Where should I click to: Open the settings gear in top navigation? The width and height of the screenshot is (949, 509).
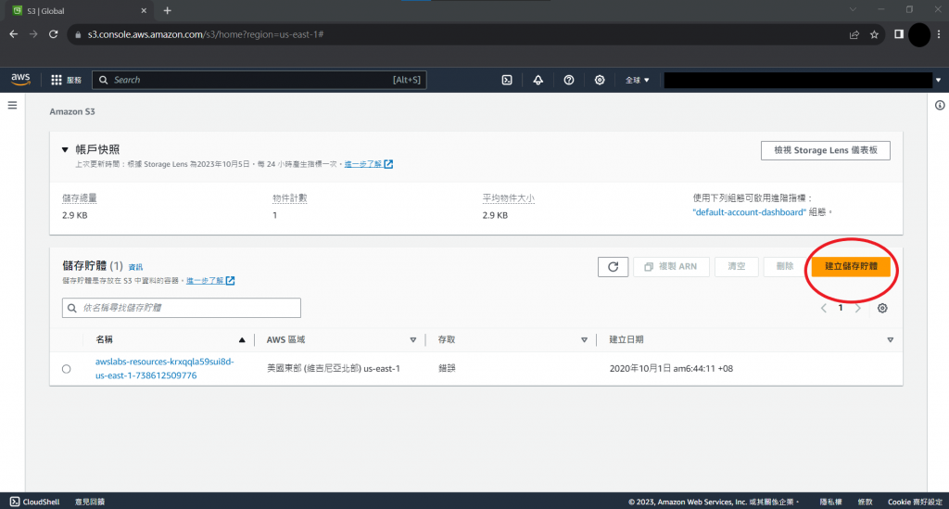tap(600, 80)
